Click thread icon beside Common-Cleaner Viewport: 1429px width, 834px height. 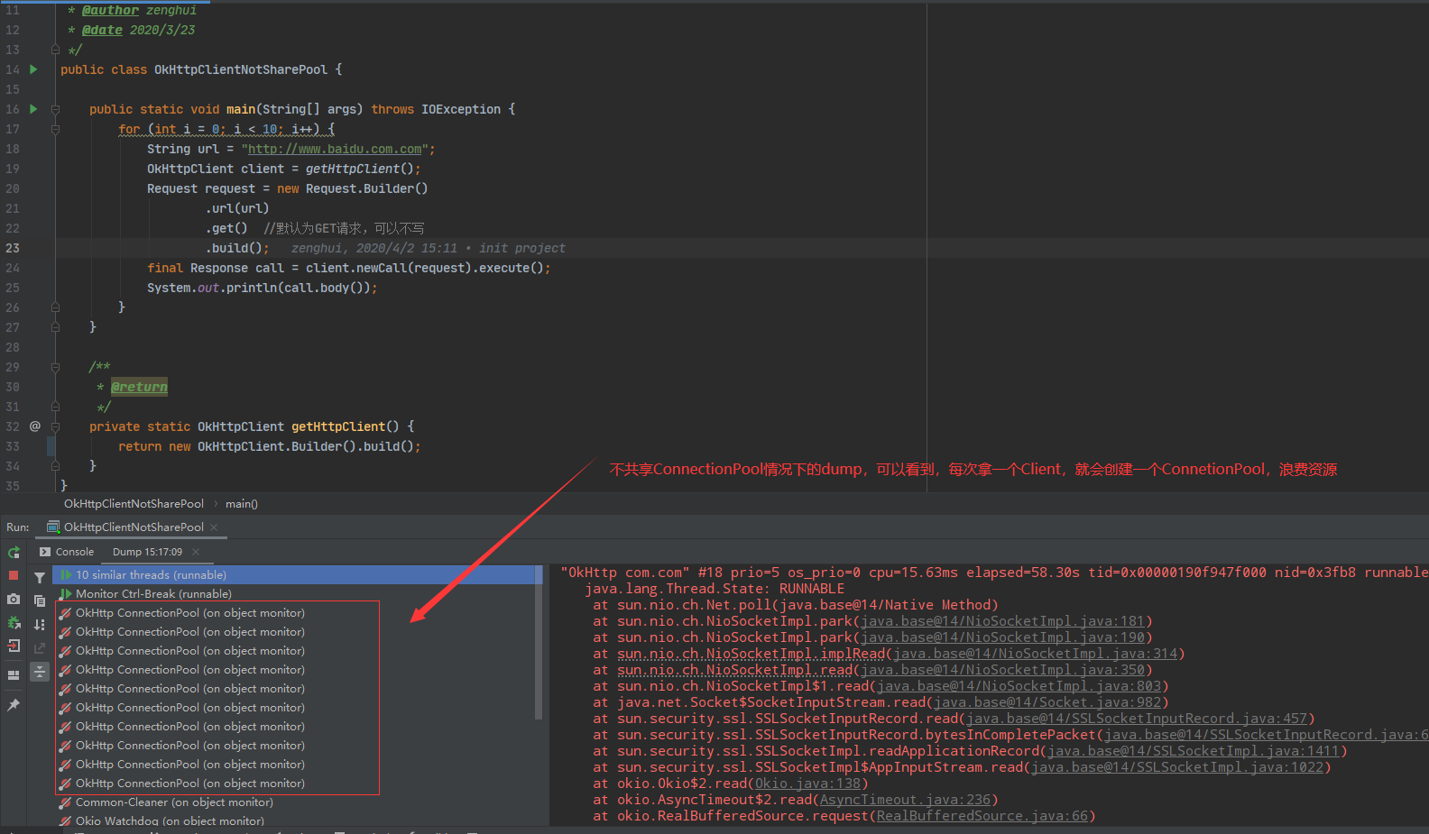pos(66,802)
